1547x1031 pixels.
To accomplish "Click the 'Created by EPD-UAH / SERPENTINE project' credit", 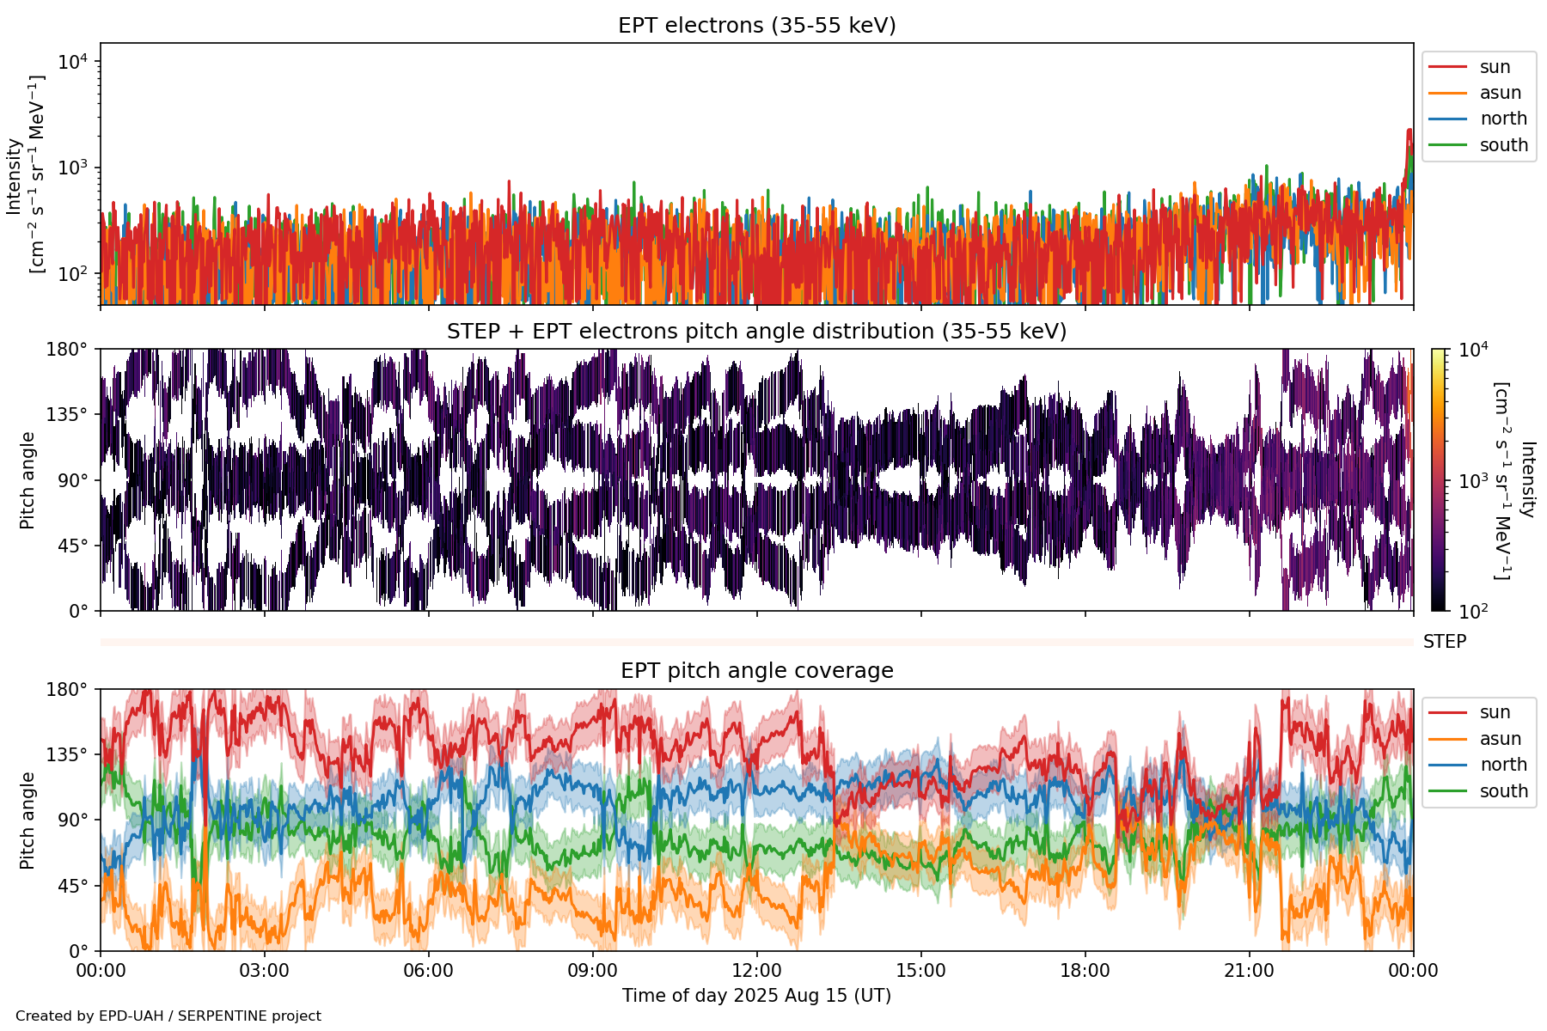I will 168,1016.
